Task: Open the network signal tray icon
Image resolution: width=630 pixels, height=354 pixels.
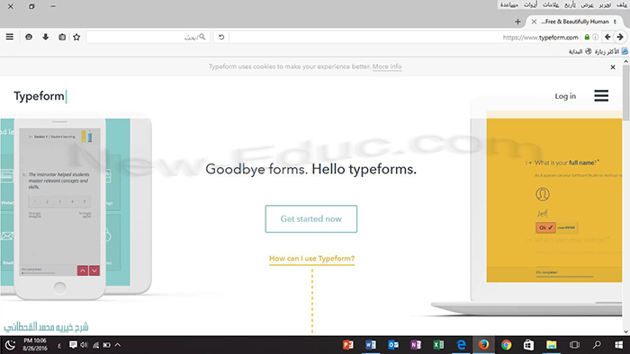Action: pos(95,345)
